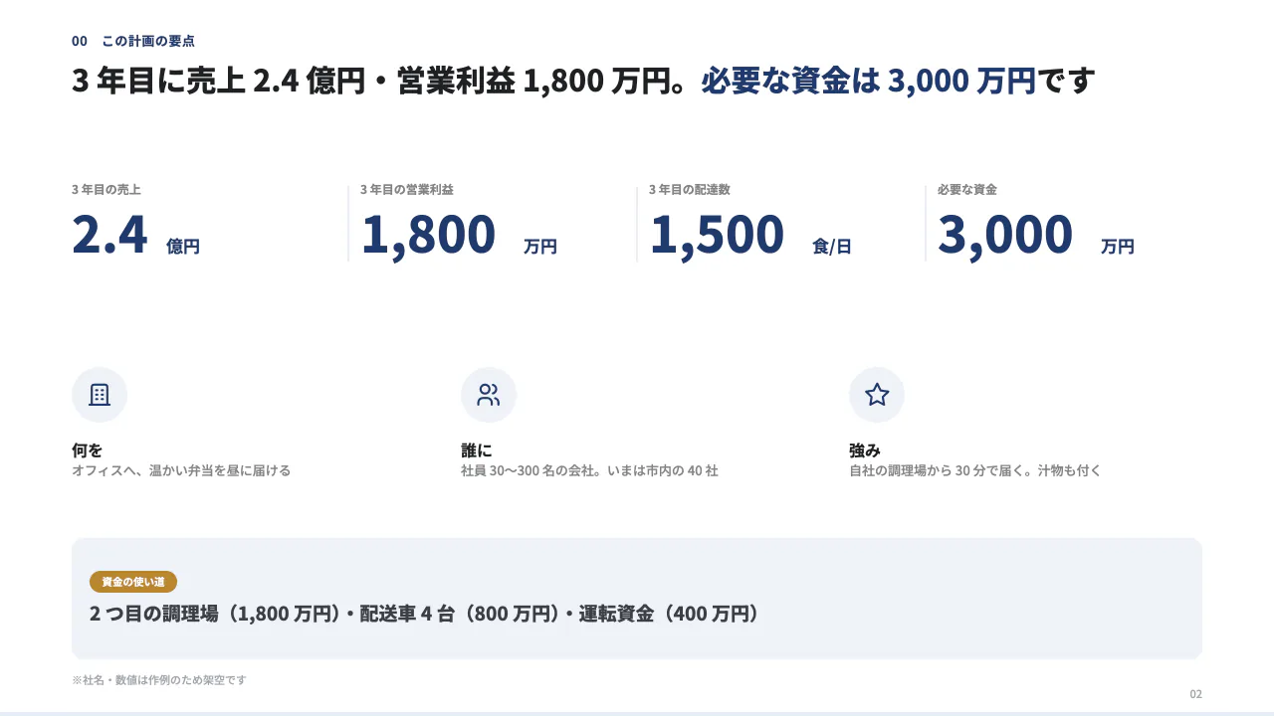Click the 資金の使い道 badge
This screenshot has width=1274, height=716.
pos(133,582)
